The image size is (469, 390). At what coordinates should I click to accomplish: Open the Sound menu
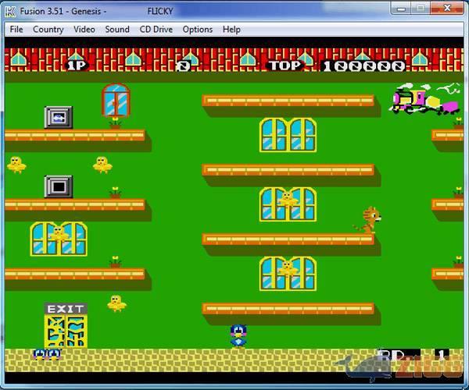tap(117, 30)
